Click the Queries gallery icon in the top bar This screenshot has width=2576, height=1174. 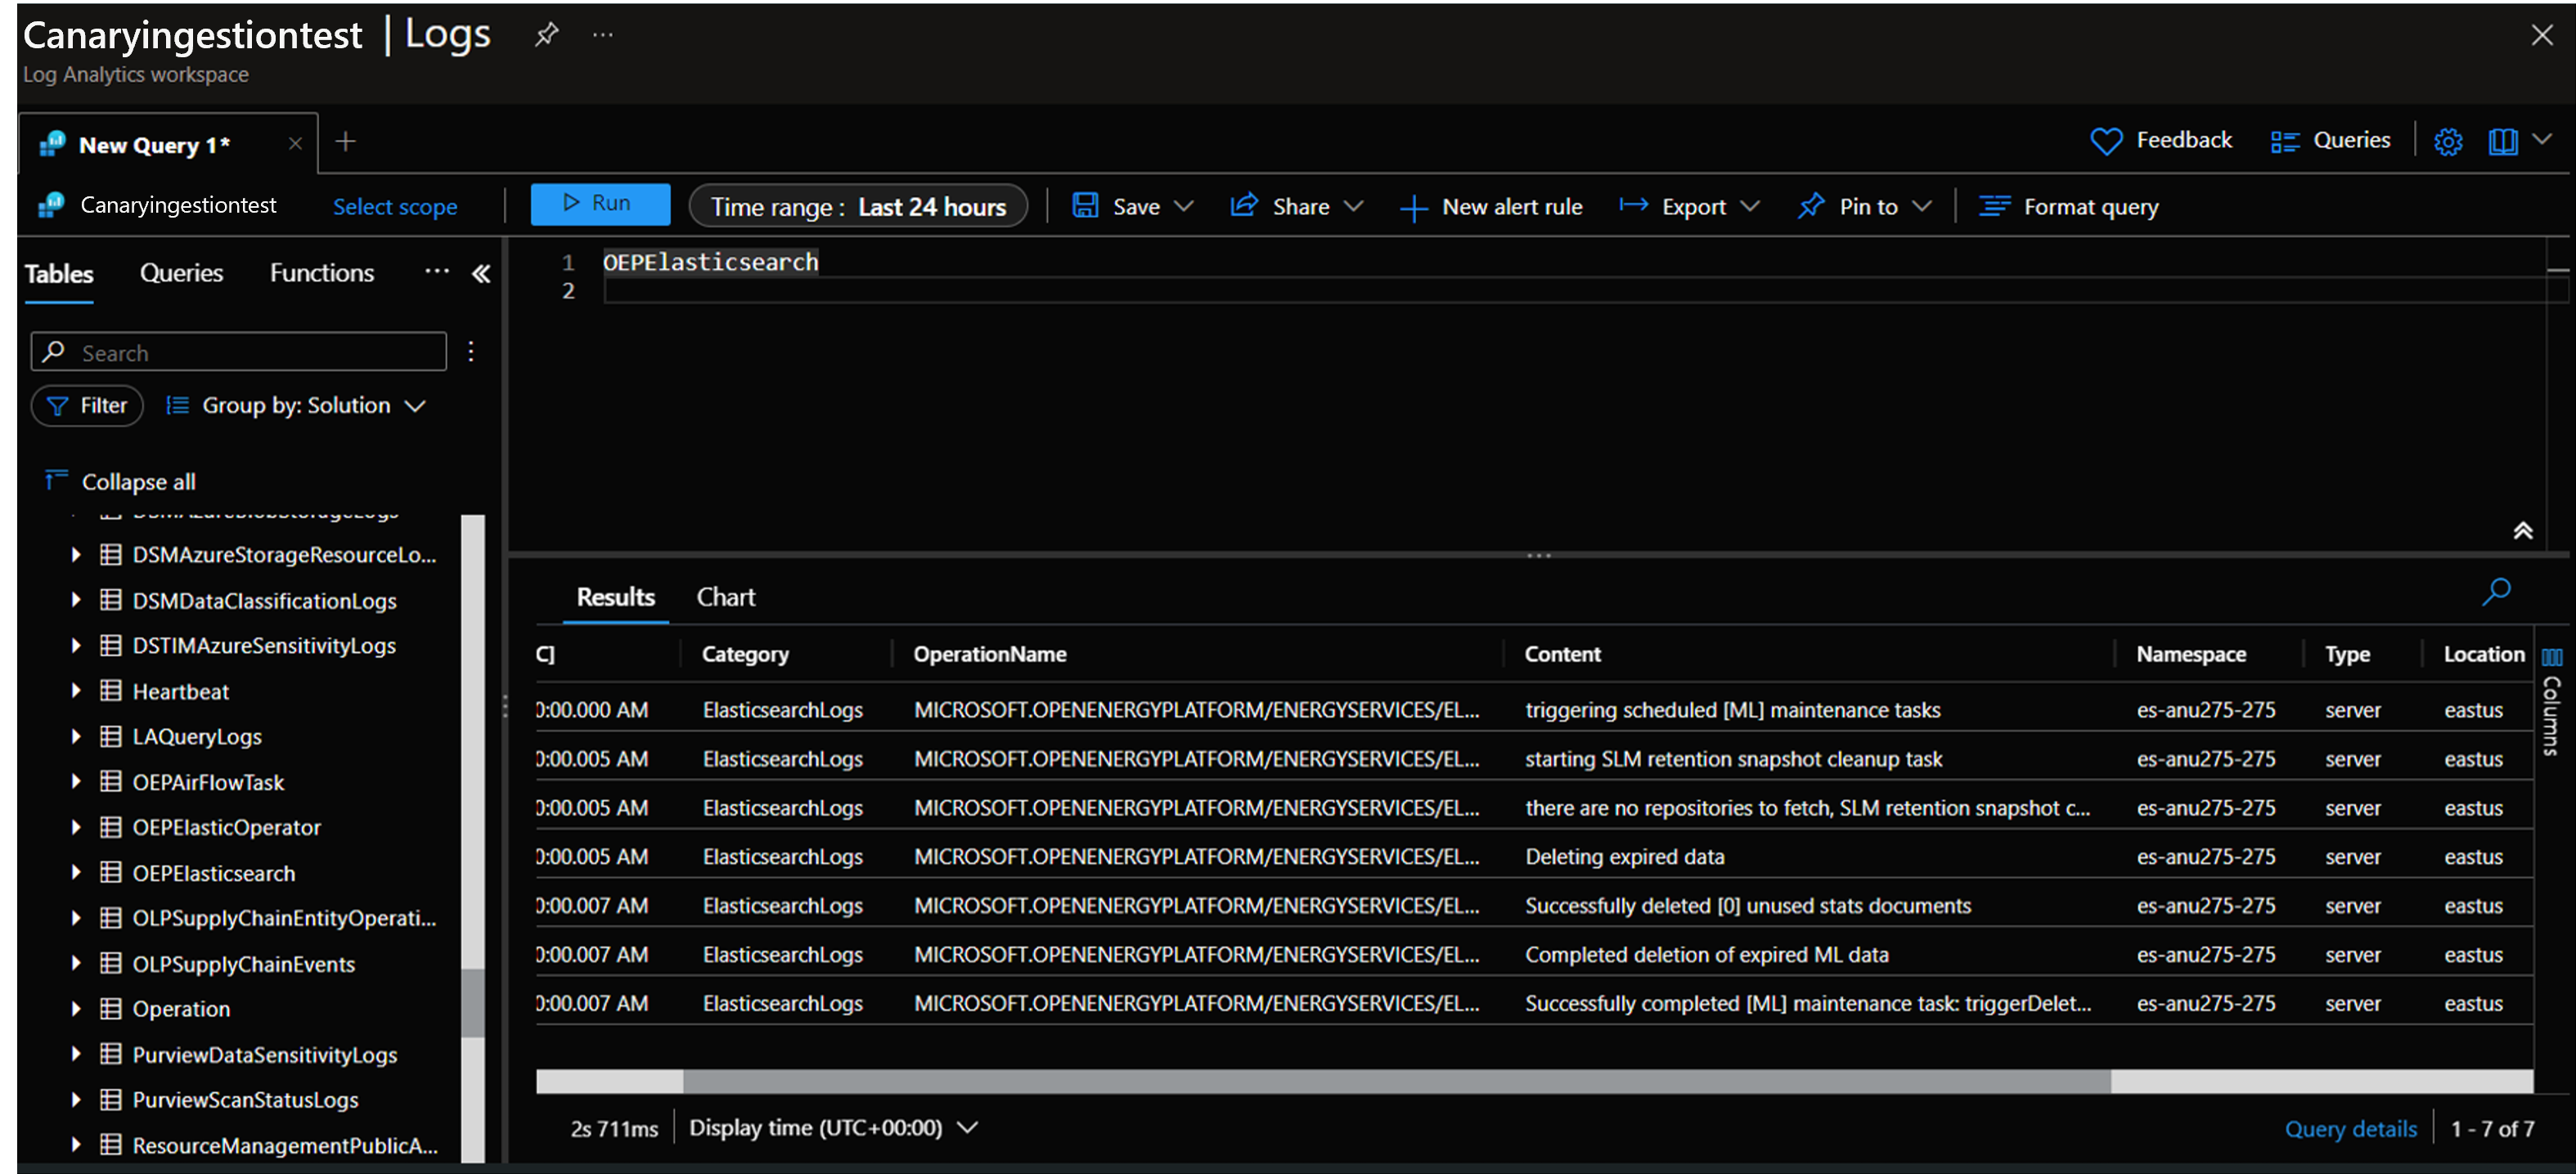tap(2287, 141)
